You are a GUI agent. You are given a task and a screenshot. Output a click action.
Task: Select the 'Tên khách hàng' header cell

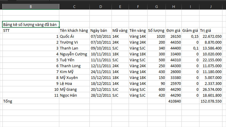74,30
